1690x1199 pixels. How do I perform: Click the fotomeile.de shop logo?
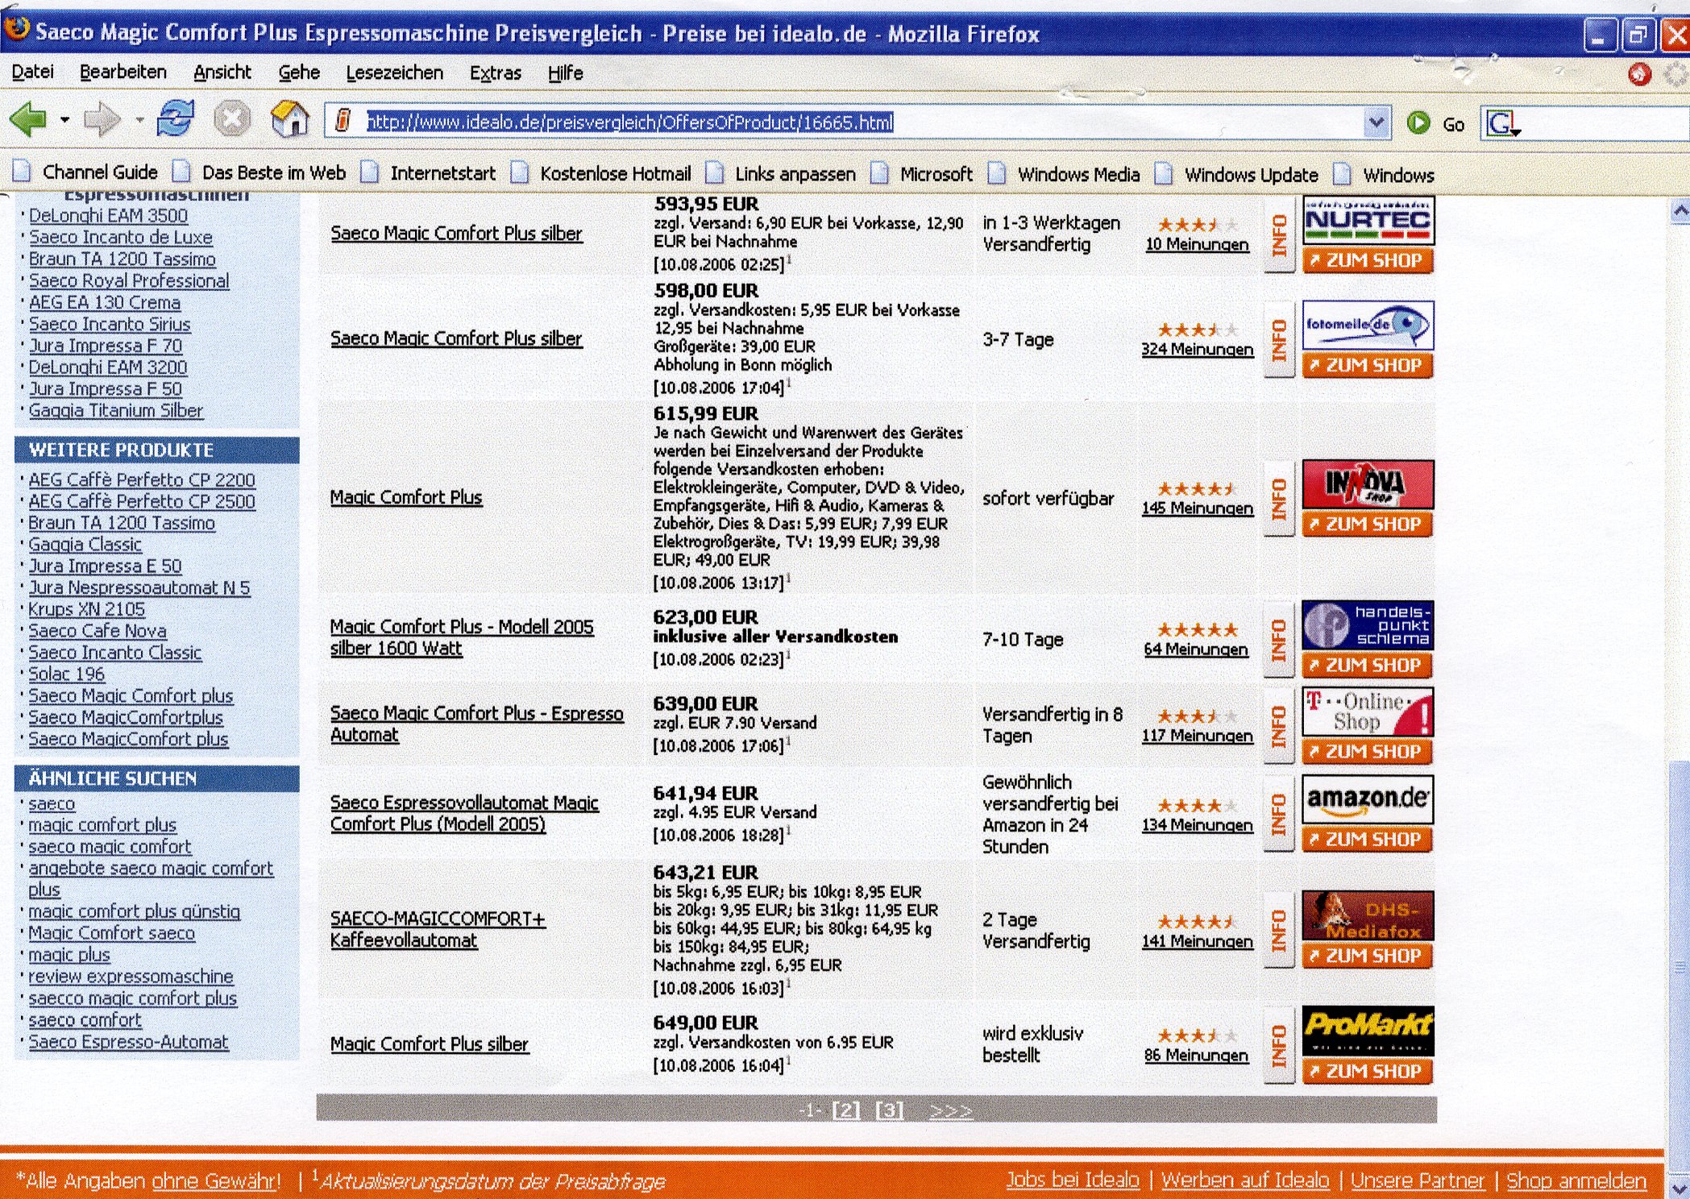(1368, 325)
